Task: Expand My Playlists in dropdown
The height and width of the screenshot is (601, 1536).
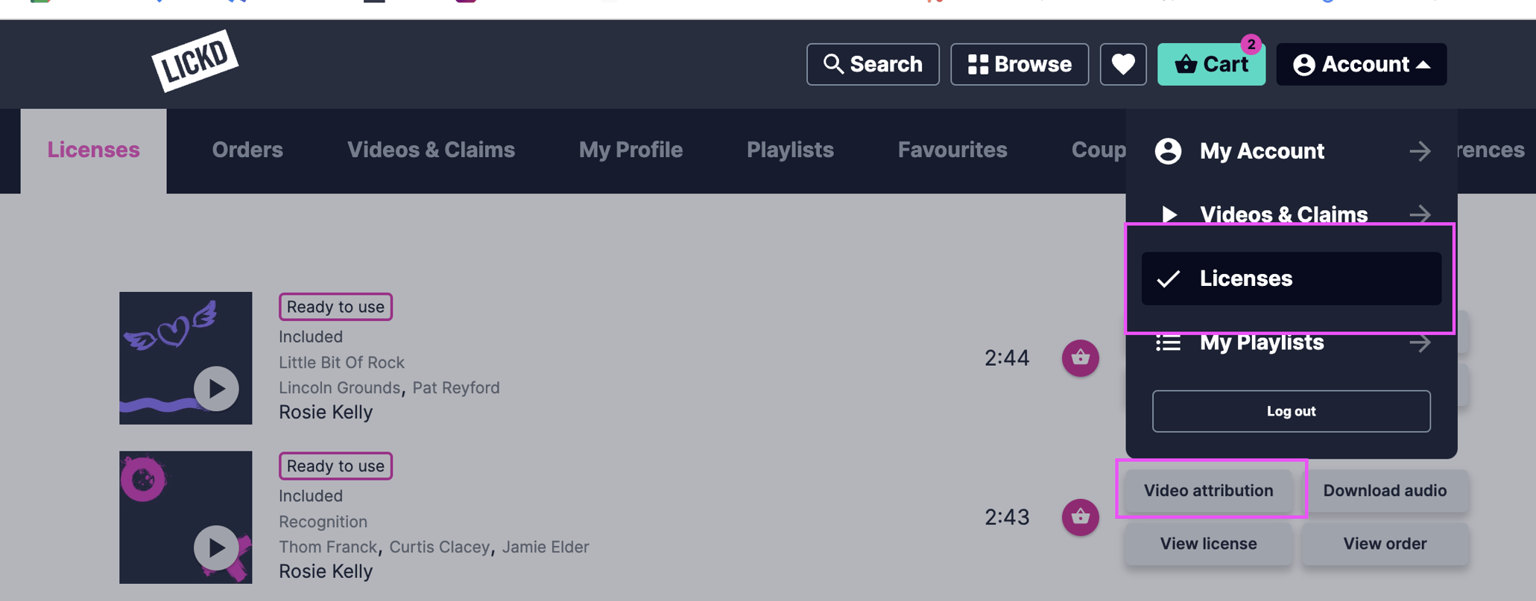Action: [1291, 343]
